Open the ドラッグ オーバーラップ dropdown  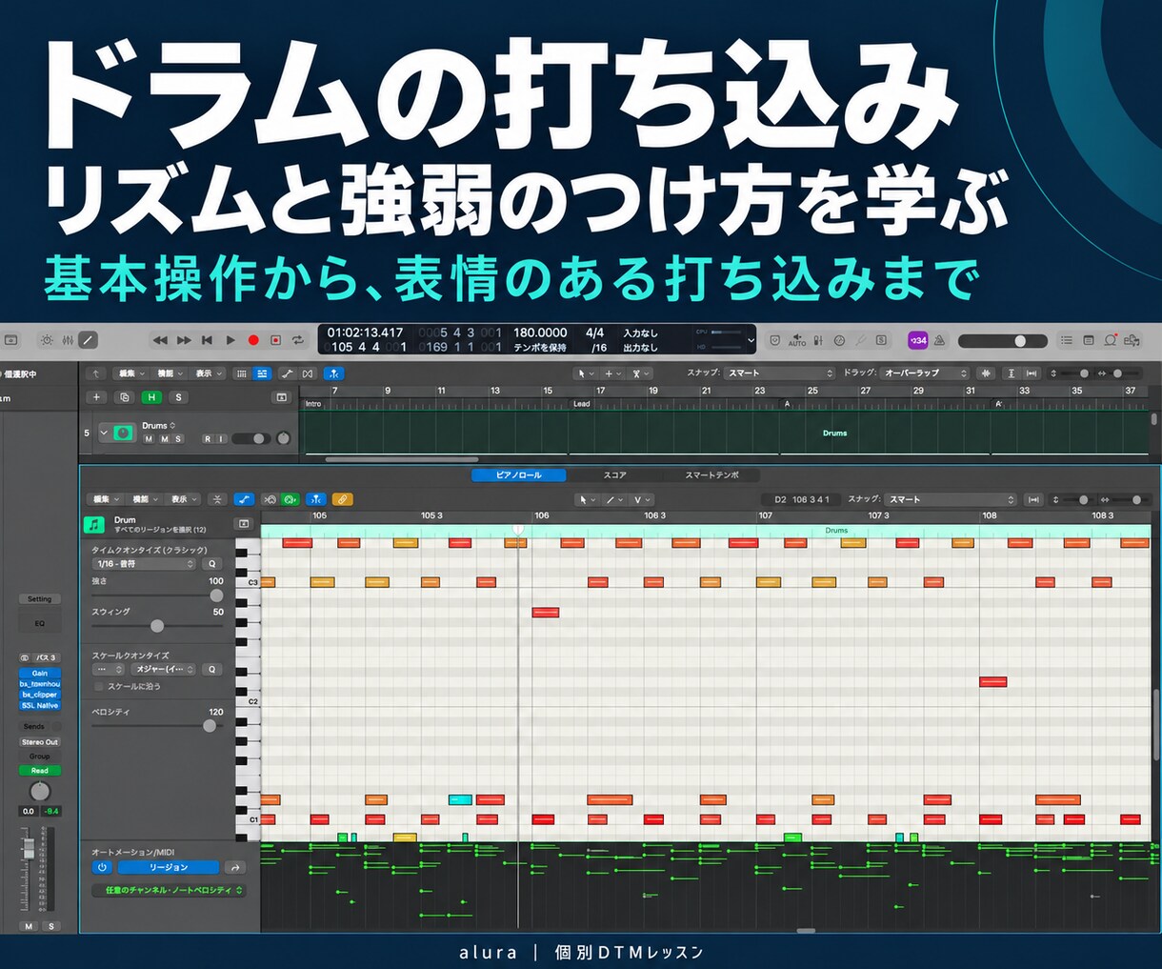924,373
